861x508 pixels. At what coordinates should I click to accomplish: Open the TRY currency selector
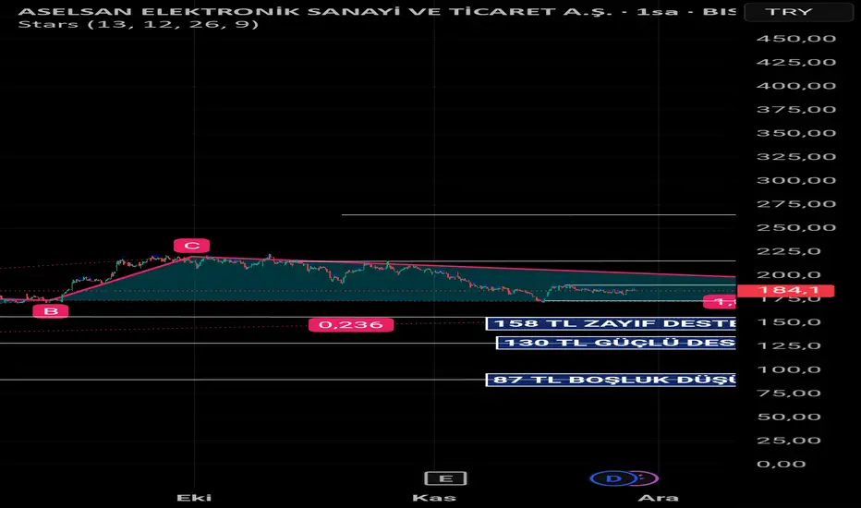[798, 11]
